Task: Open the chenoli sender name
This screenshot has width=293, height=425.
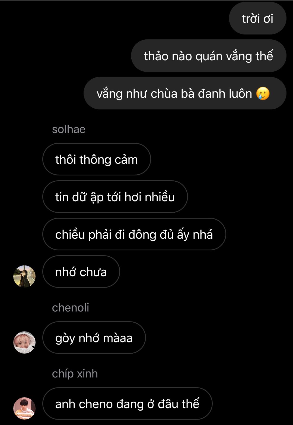Action: pyautogui.click(x=71, y=308)
